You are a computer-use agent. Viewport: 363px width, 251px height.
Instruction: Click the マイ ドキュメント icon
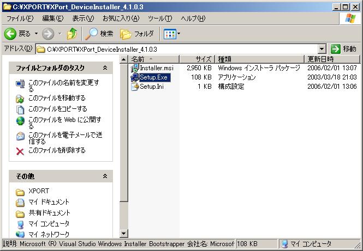(x=20, y=203)
